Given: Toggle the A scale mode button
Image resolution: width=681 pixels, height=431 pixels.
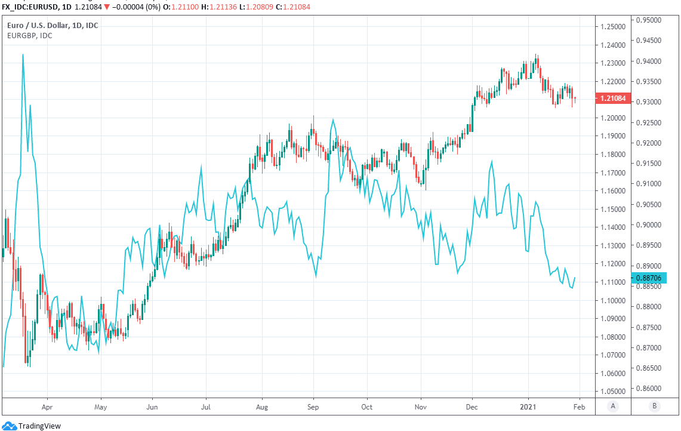Looking at the screenshot, I should click(612, 407).
